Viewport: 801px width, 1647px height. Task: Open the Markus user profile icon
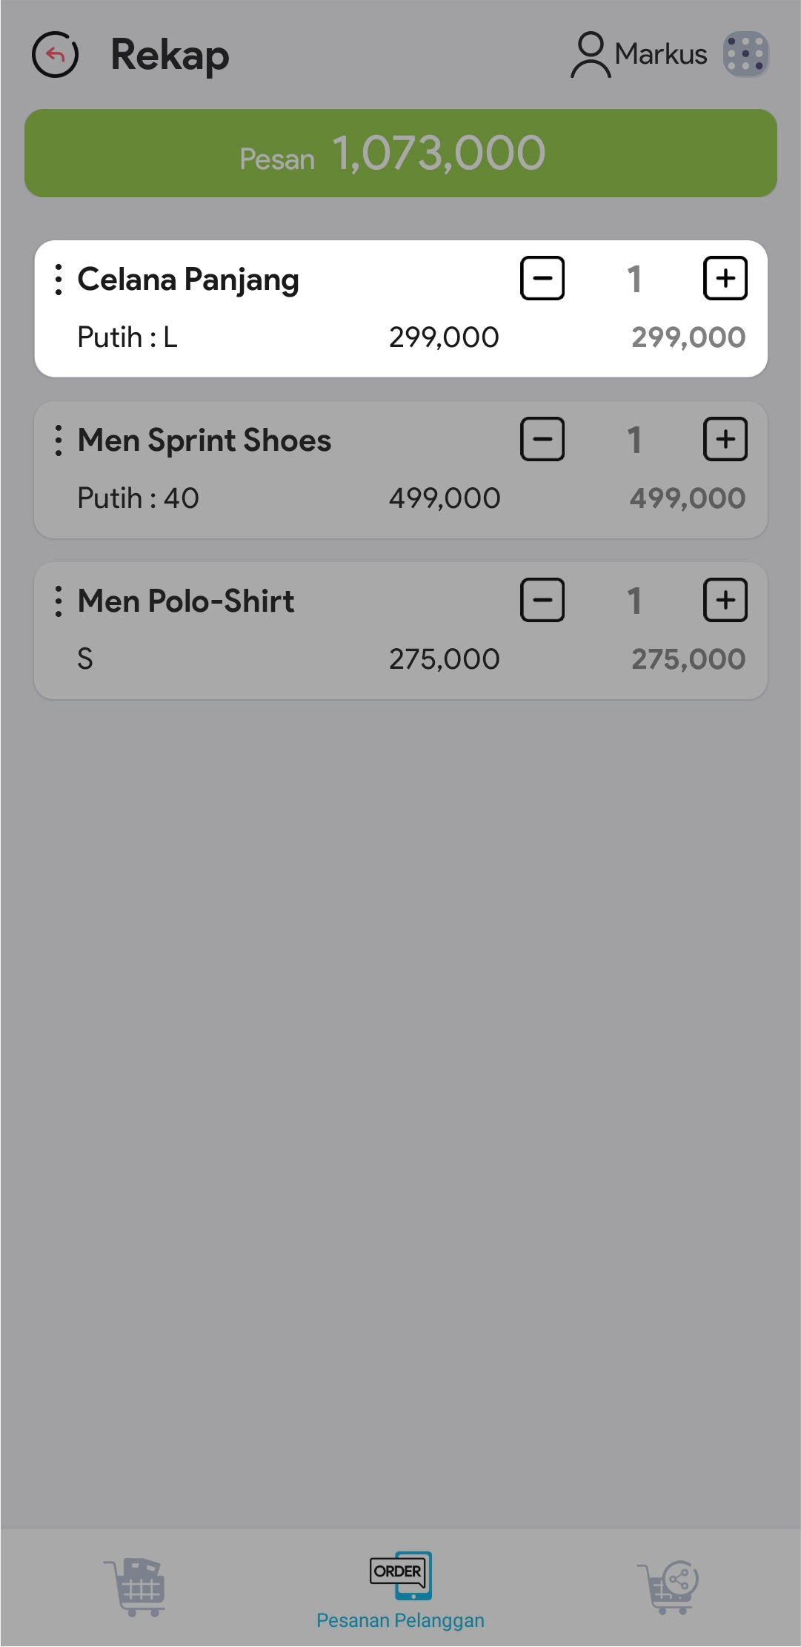point(591,54)
